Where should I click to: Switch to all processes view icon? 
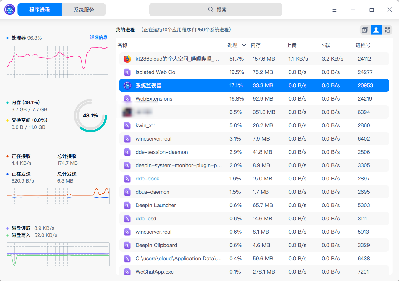pos(387,30)
